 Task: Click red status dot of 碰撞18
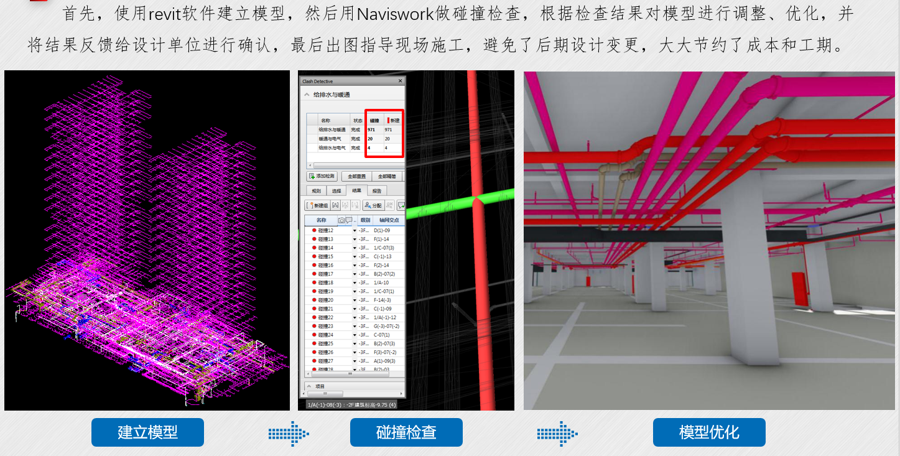(314, 282)
